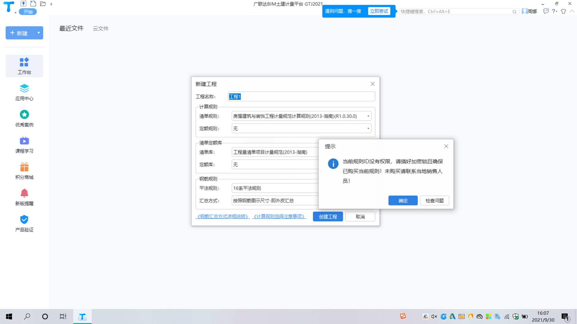Open 计算规则选择注意事项 link
Screen dimensions: 577x324
(279, 216)
